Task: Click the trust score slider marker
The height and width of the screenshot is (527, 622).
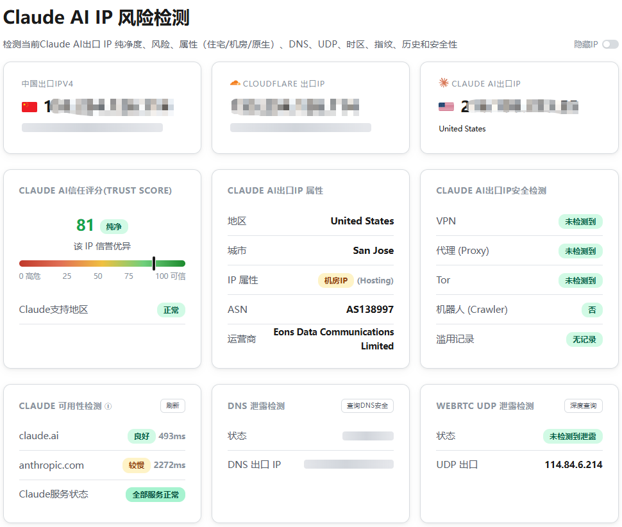Action: pos(154,263)
